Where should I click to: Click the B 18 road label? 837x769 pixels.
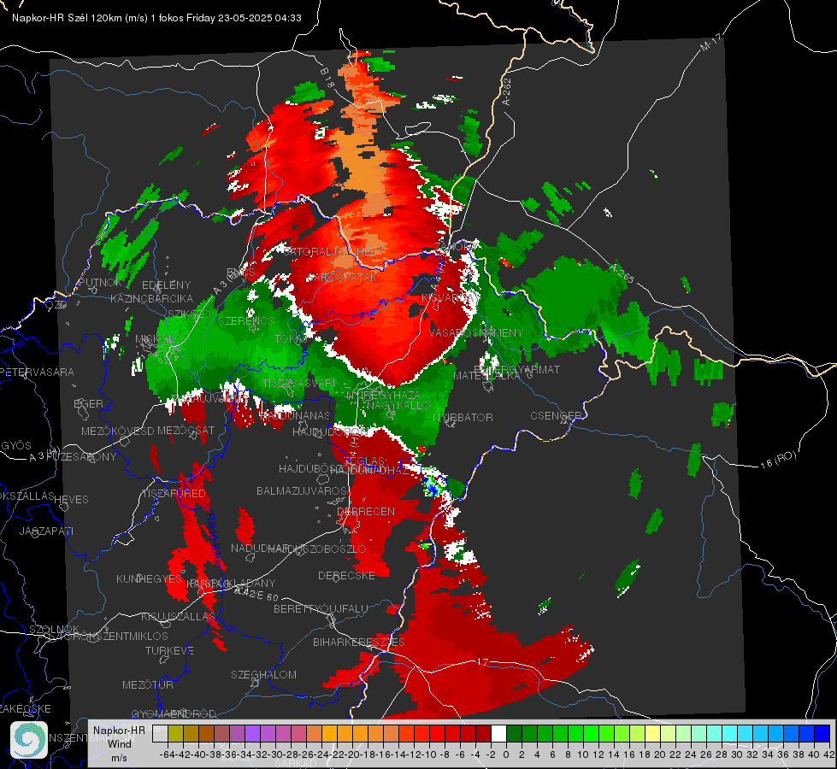click(x=327, y=78)
